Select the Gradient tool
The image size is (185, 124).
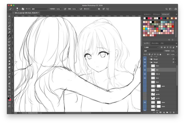[9, 58]
